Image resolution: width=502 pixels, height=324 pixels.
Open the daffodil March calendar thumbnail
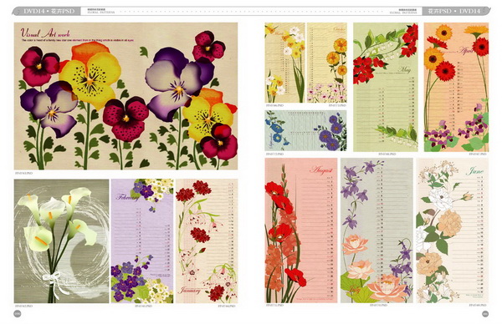(x=285, y=63)
